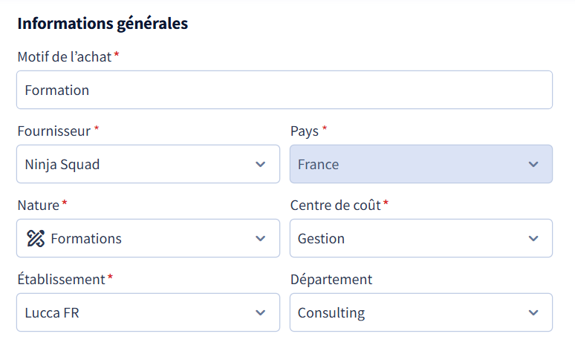This screenshot has height=345, width=575.
Task: Click the Établissement field label
Action: coord(61,279)
